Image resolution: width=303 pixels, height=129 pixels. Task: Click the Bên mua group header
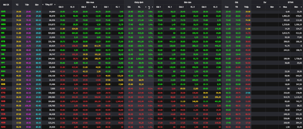(90, 2)
